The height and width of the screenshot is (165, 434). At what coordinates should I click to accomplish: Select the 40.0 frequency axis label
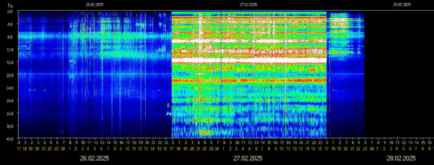(10, 138)
